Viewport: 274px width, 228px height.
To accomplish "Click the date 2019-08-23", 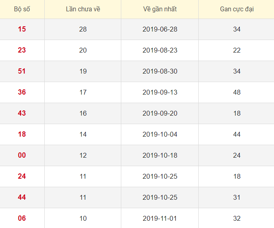I will tap(160, 50).
